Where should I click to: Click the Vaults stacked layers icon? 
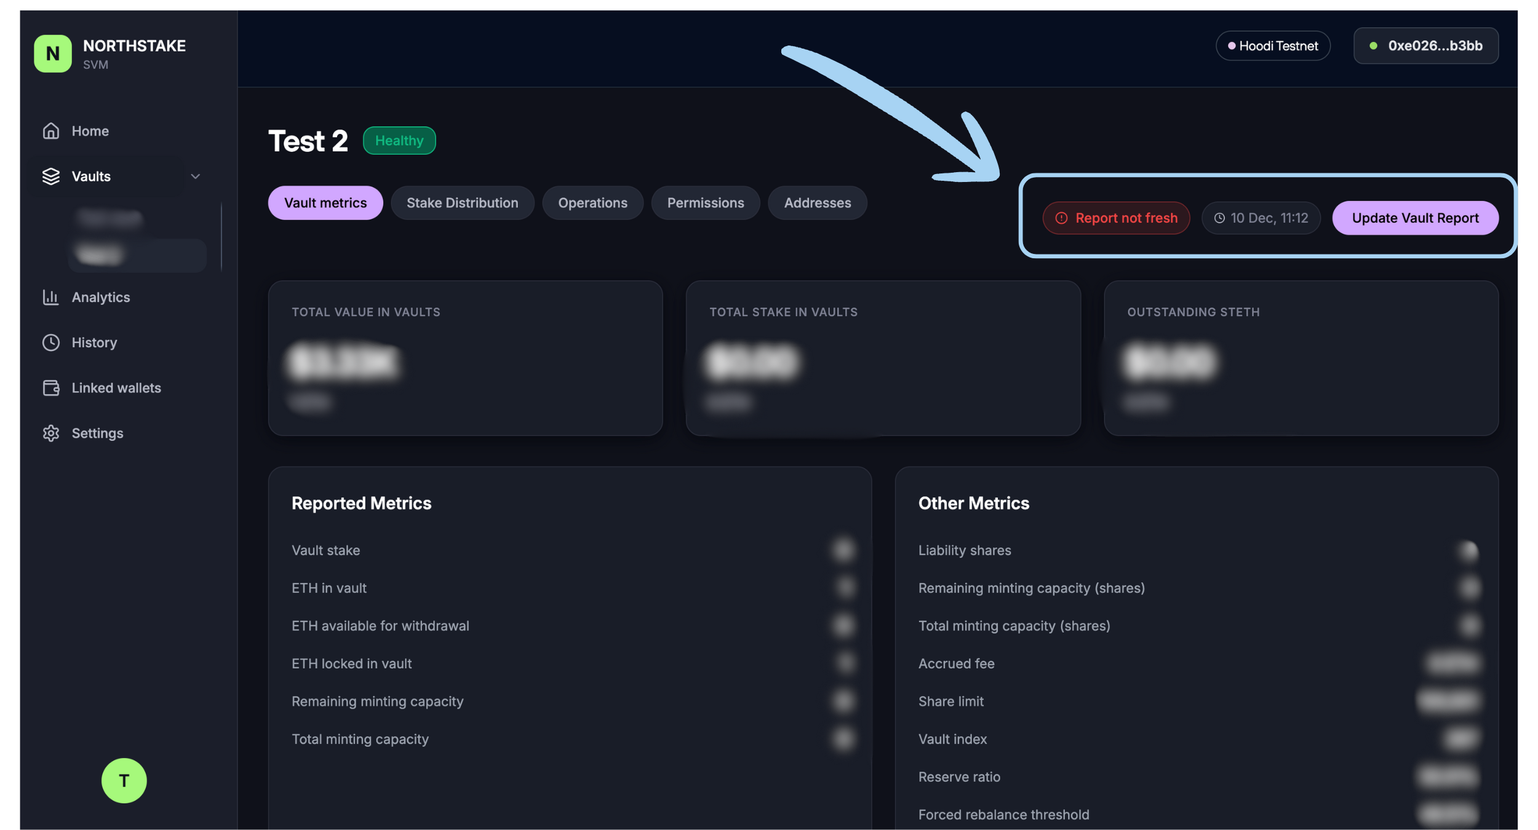(51, 176)
